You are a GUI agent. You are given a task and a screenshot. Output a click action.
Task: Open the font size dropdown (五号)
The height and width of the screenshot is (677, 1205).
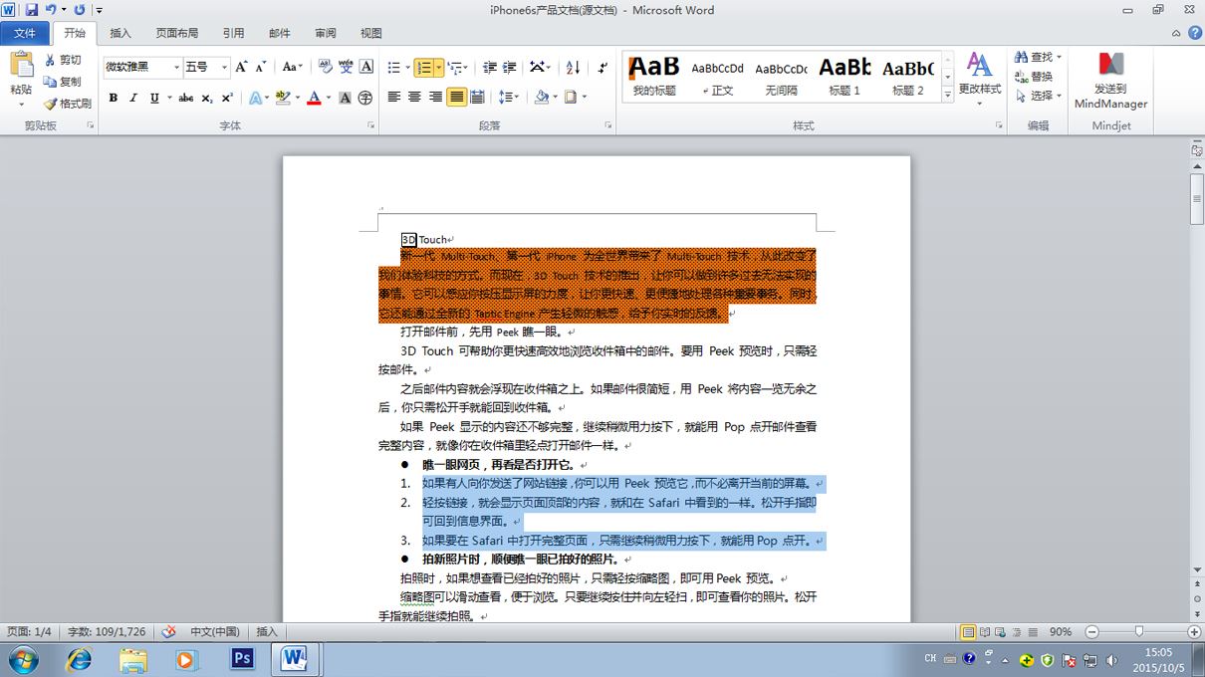[x=224, y=67]
